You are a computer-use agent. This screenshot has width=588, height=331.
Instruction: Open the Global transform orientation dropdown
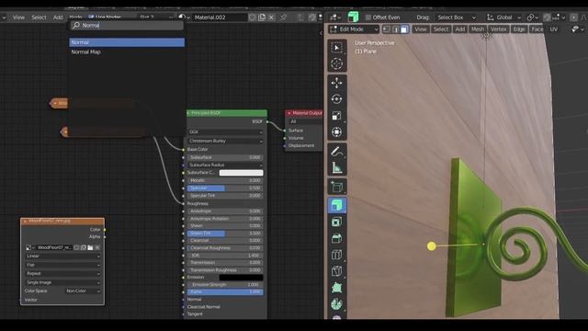tap(503, 17)
